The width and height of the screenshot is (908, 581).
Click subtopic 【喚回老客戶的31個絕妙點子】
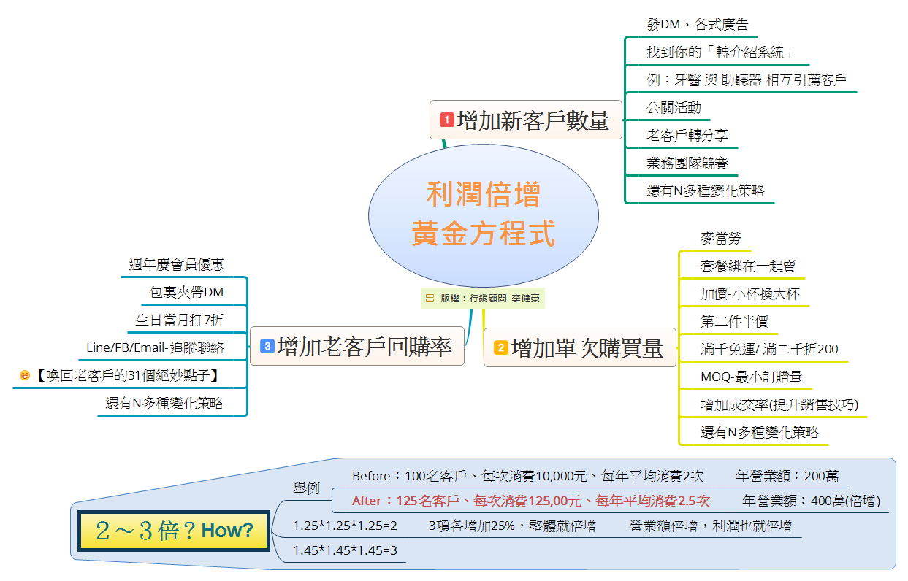pos(127,376)
